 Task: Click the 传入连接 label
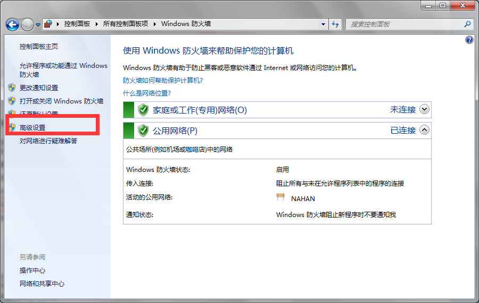139,183
